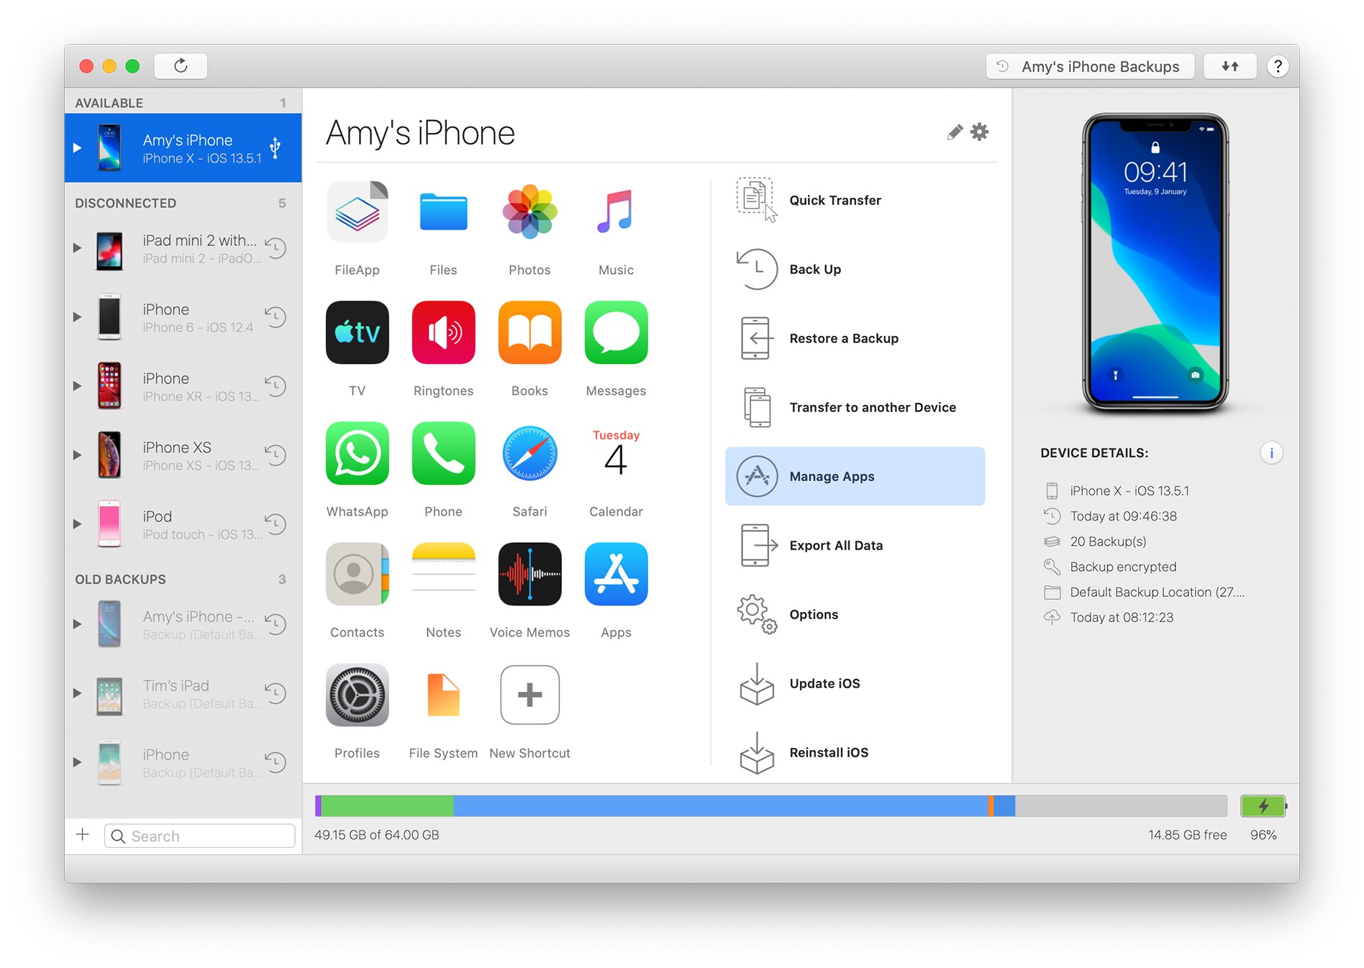The image size is (1364, 968).
Task: Open the Options action
Action: tap(855, 614)
